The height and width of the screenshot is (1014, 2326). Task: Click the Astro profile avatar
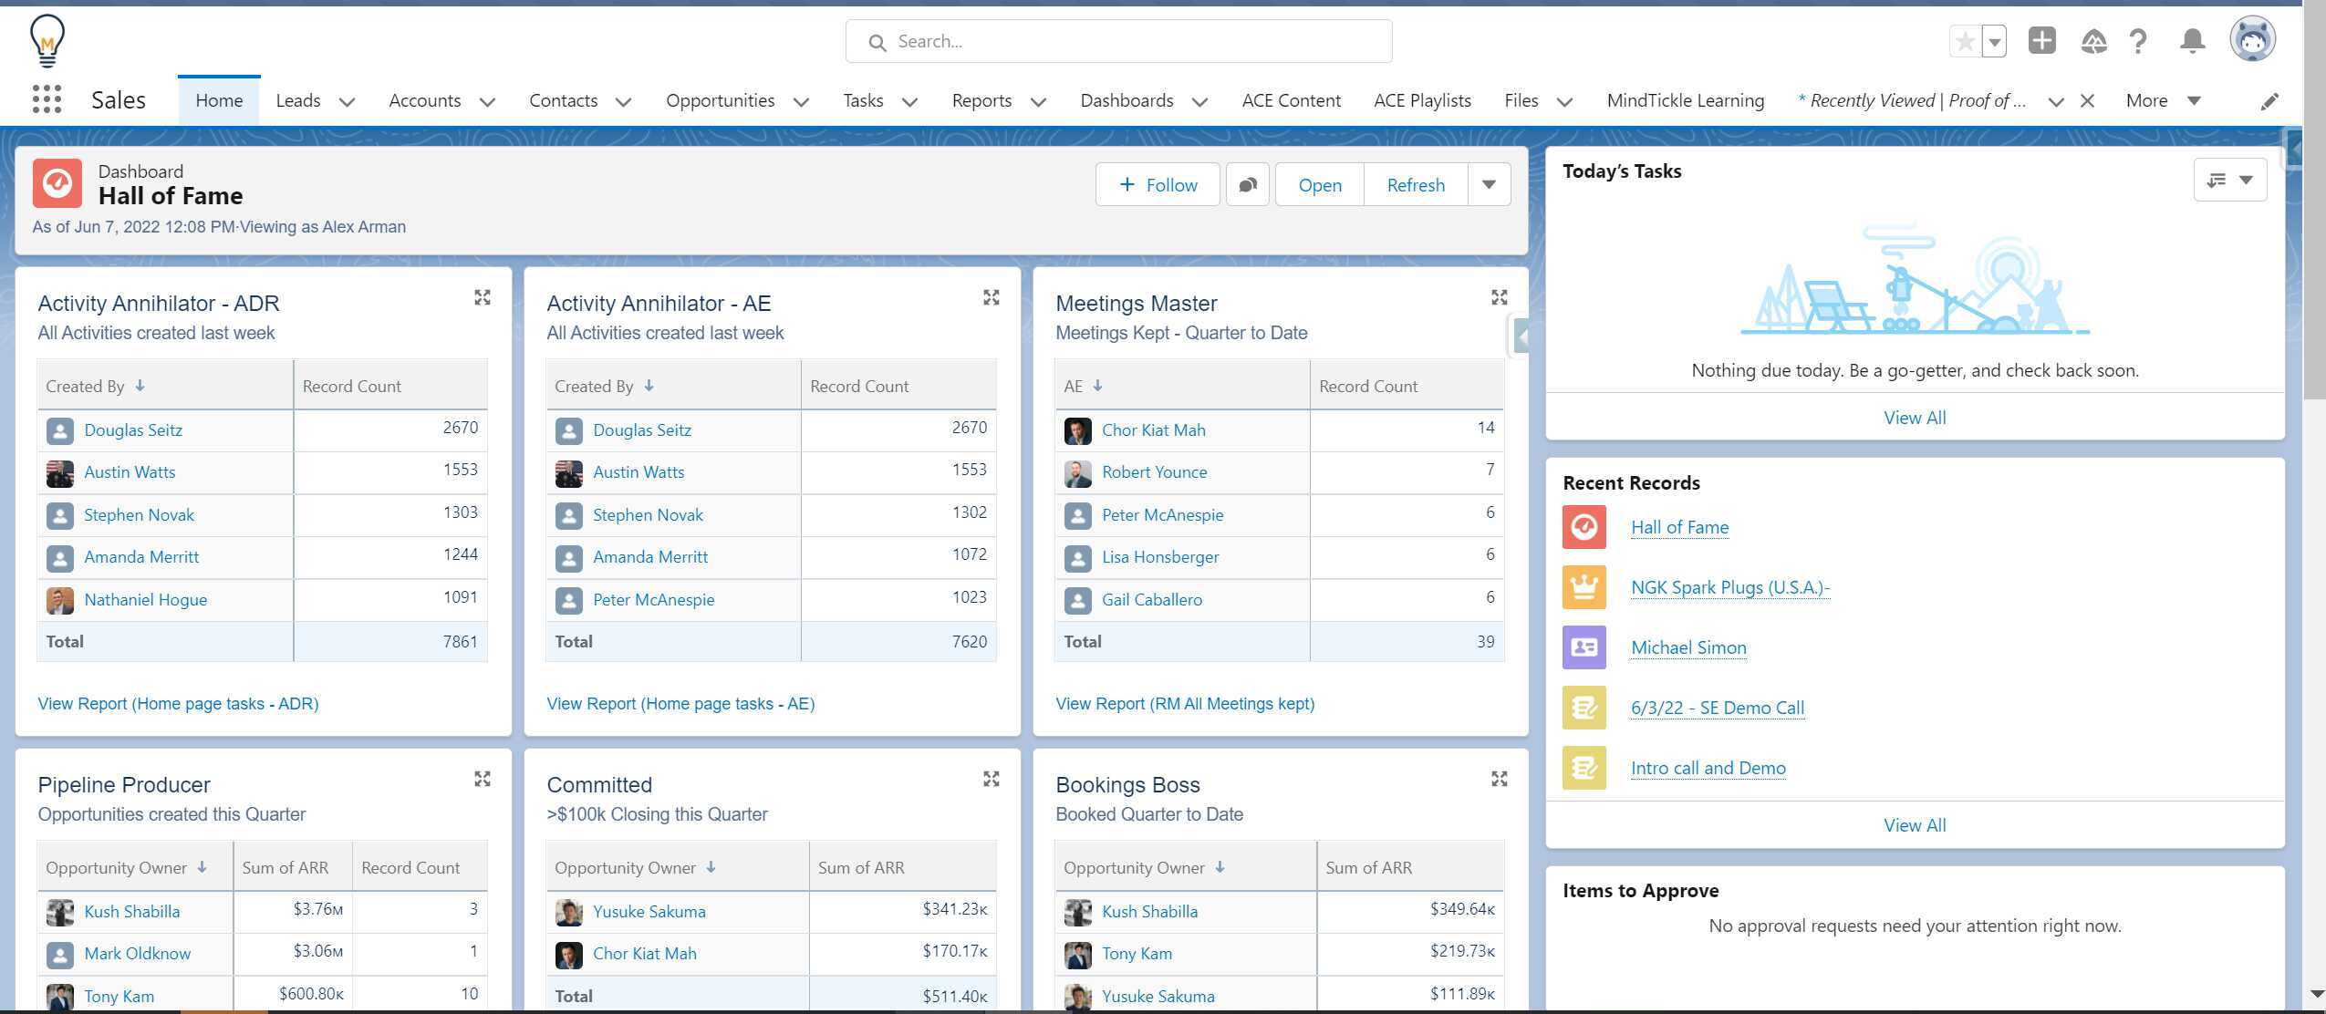coord(2251,38)
